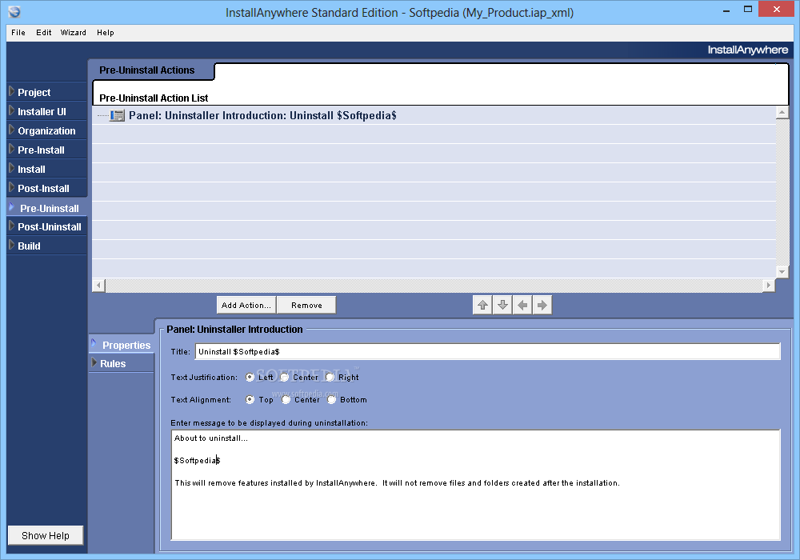This screenshot has height=560, width=800.
Task: Expand the Build section arrow
Action: tap(12, 245)
